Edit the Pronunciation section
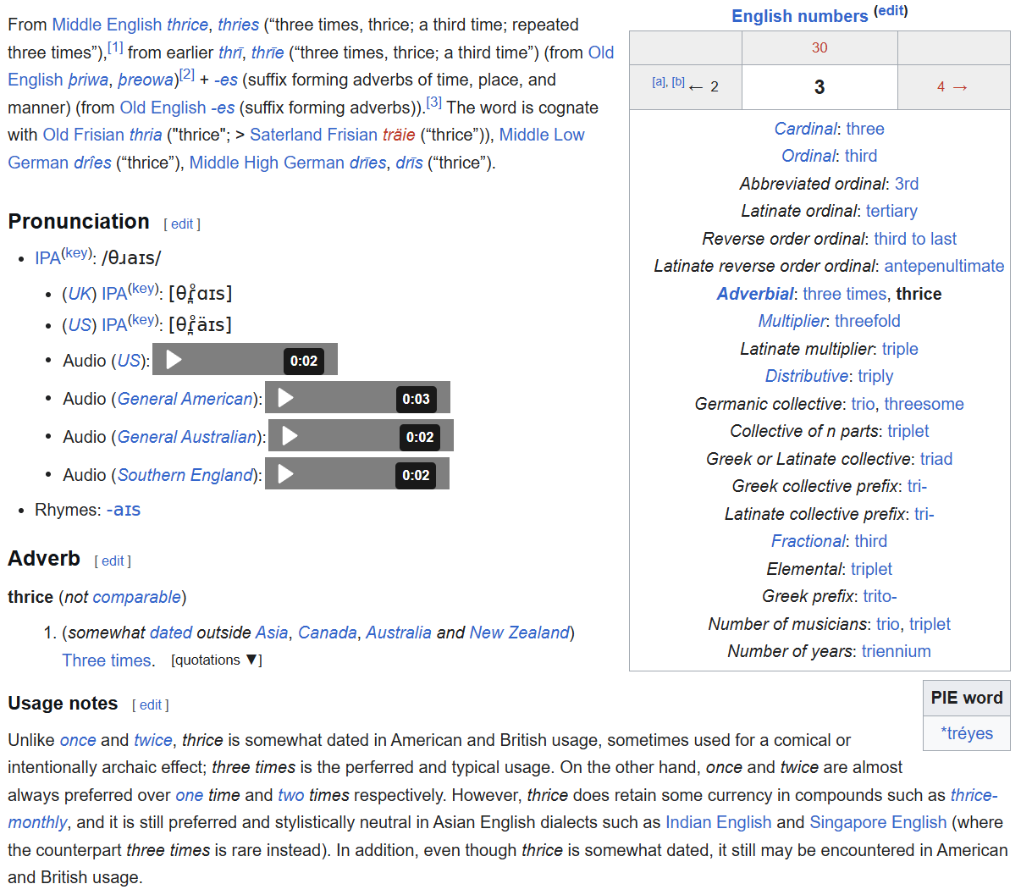The width and height of the screenshot is (1032, 895). pos(182,224)
